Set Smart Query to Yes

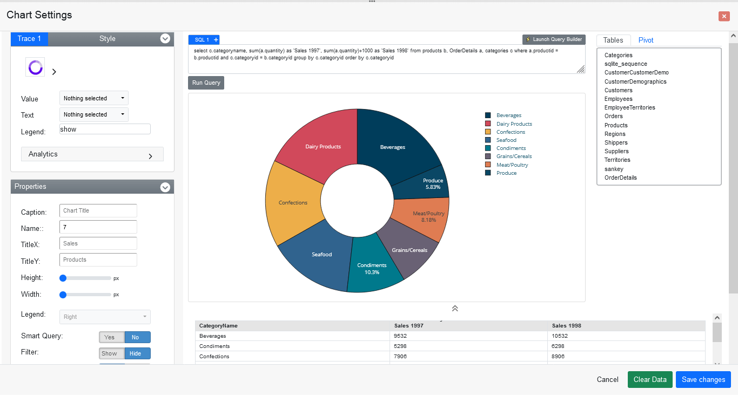click(111, 337)
